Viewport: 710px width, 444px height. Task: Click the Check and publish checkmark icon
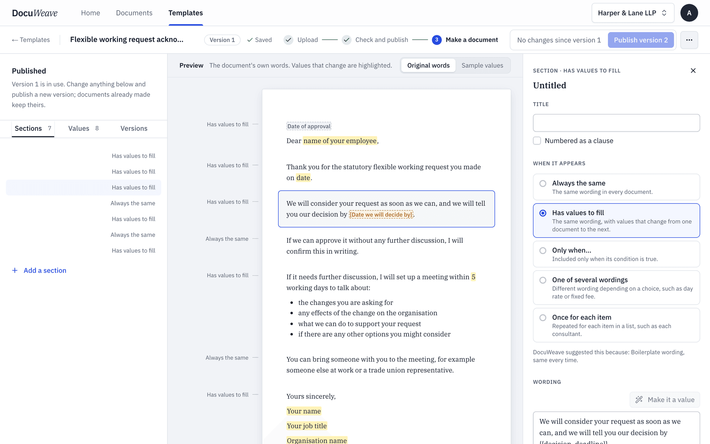click(x=346, y=40)
